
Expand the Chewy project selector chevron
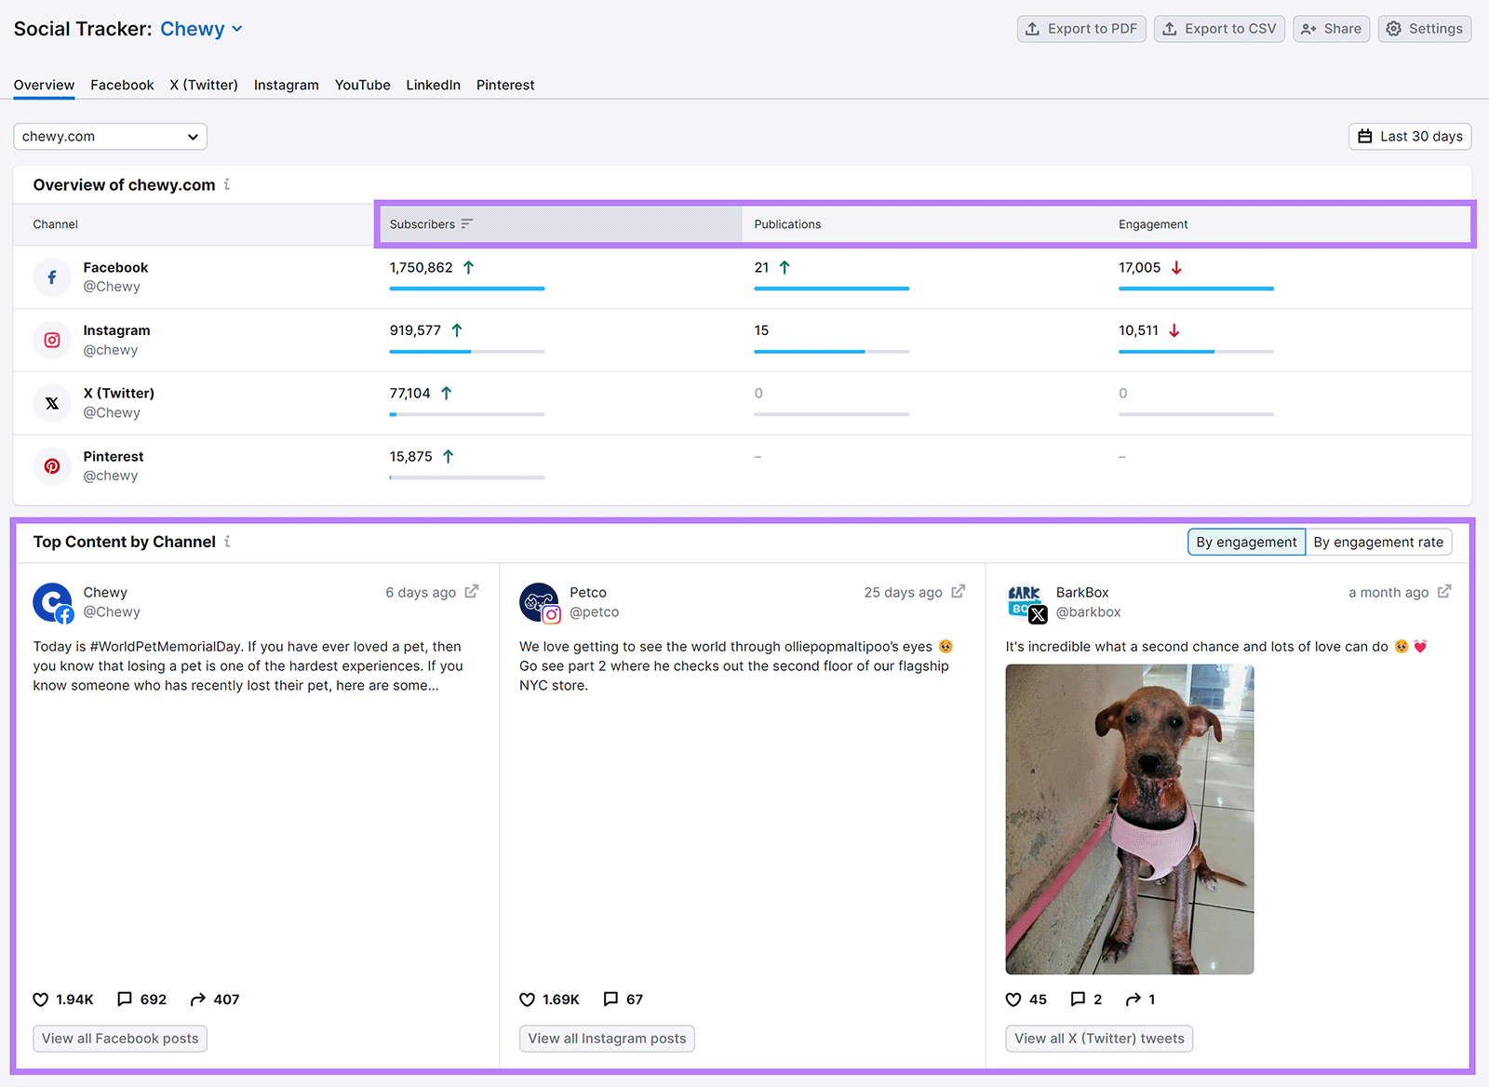(x=236, y=29)
